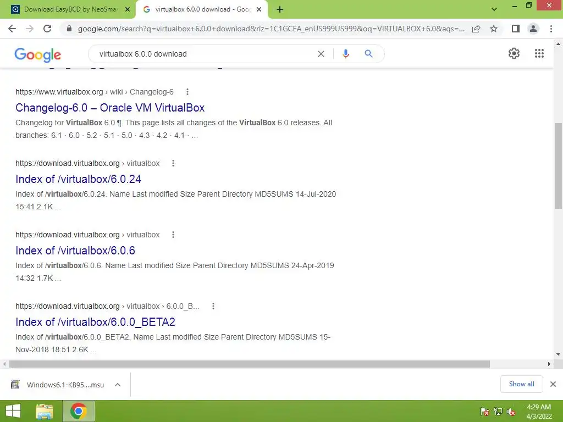The width and height of the screenshot is (563, 422).
Task: Expand options for Windows6.1-KB95 download
Action: (118, 385)
